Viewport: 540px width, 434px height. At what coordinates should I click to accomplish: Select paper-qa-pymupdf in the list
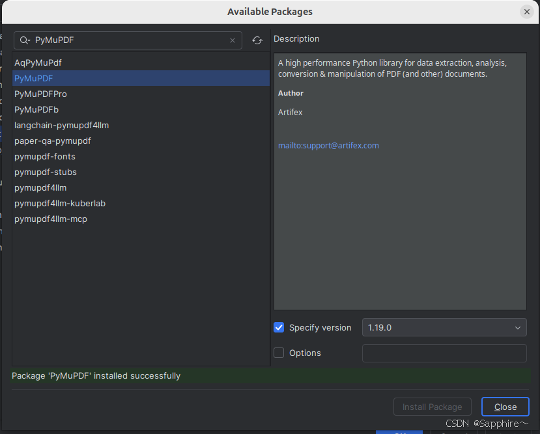141,141
